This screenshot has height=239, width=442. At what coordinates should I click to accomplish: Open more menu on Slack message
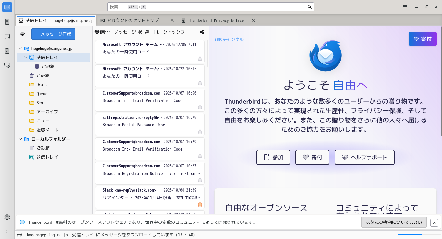(200, 190)
